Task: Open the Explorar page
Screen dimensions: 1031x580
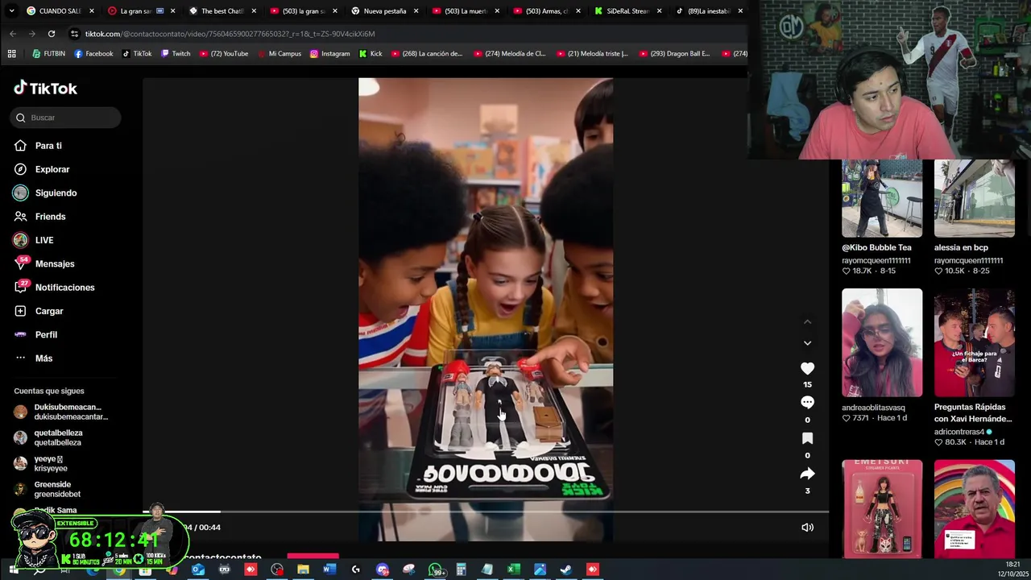Action: pos(52,169)
